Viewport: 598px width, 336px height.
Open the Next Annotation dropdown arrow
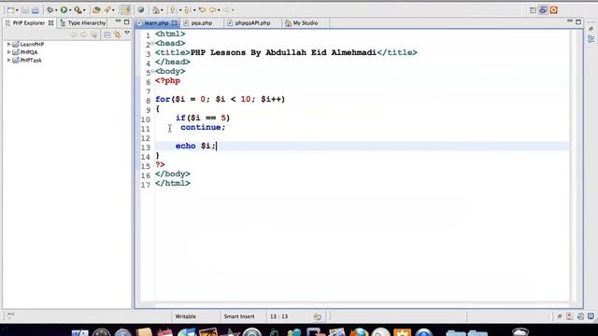(x=180, y=10)
